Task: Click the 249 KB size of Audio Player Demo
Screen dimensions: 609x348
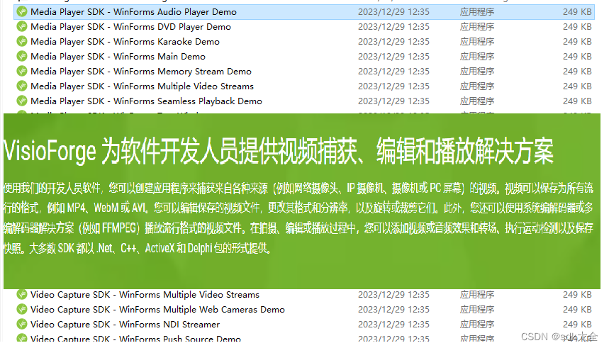Action: point(577,12)
